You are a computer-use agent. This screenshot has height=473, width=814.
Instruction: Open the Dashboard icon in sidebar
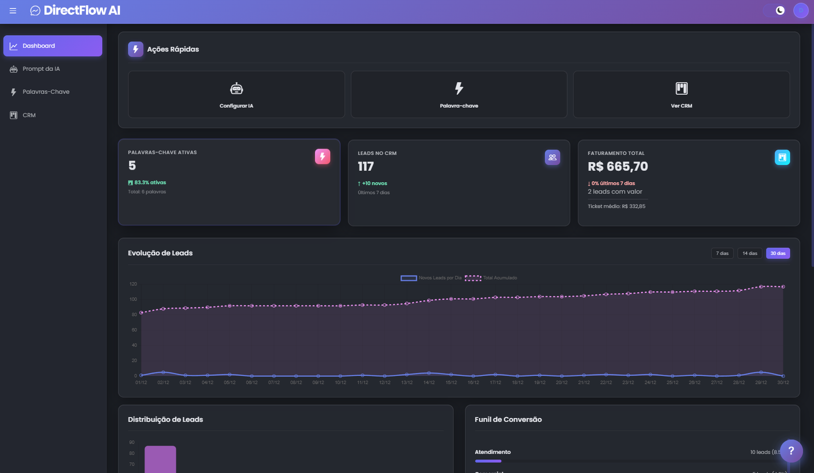[x=14, y=45]
